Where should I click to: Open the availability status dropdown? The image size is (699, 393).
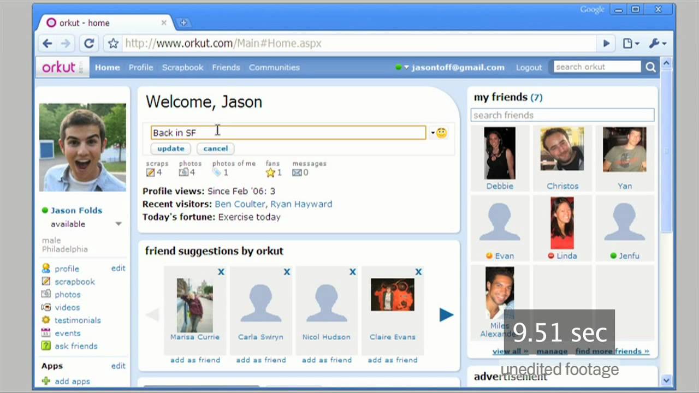coord(119,224)
